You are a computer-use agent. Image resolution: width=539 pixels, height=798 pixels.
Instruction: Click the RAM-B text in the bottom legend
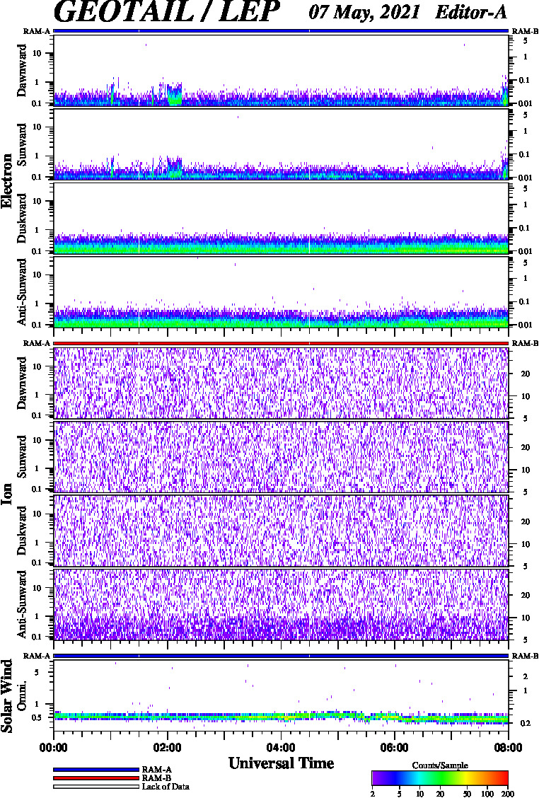tap(156, 778)
